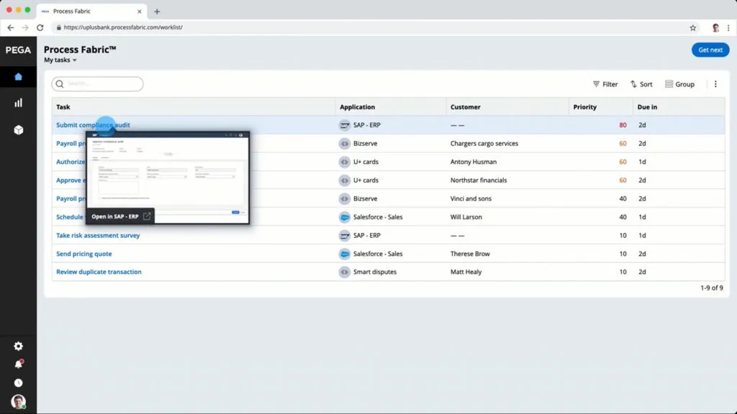Image resolution: width=737 pixels, height=414 pixels.
Task: Click the Smart disputes app icon
Action: [345, 272]
